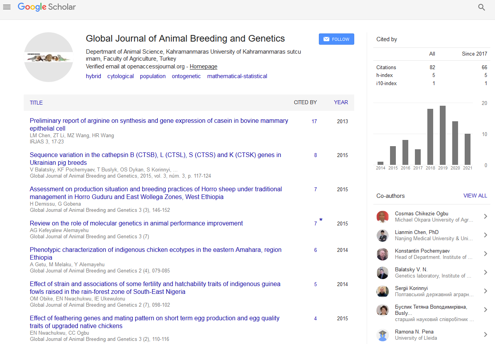
Task: Open the molecular genetics review article
Action: click(x=136, y=223)
